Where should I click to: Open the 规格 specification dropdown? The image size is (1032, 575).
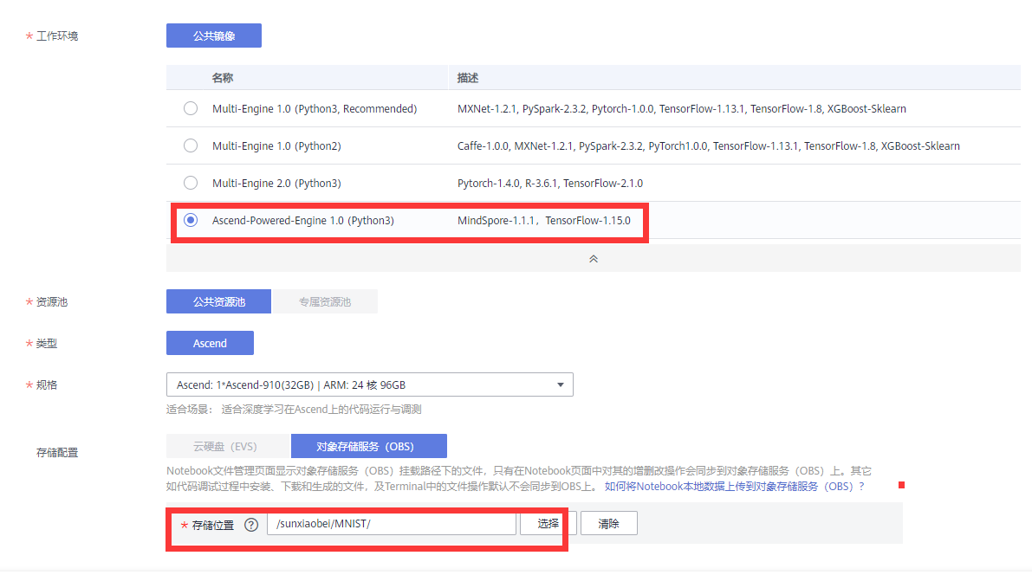pyautogui.click(x=369, y=384)
